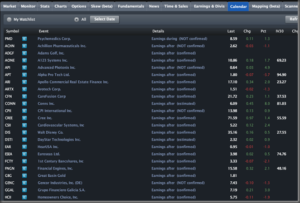Click the earnings icon in the PMD row

pyautogui.click(x=25, y=39)
